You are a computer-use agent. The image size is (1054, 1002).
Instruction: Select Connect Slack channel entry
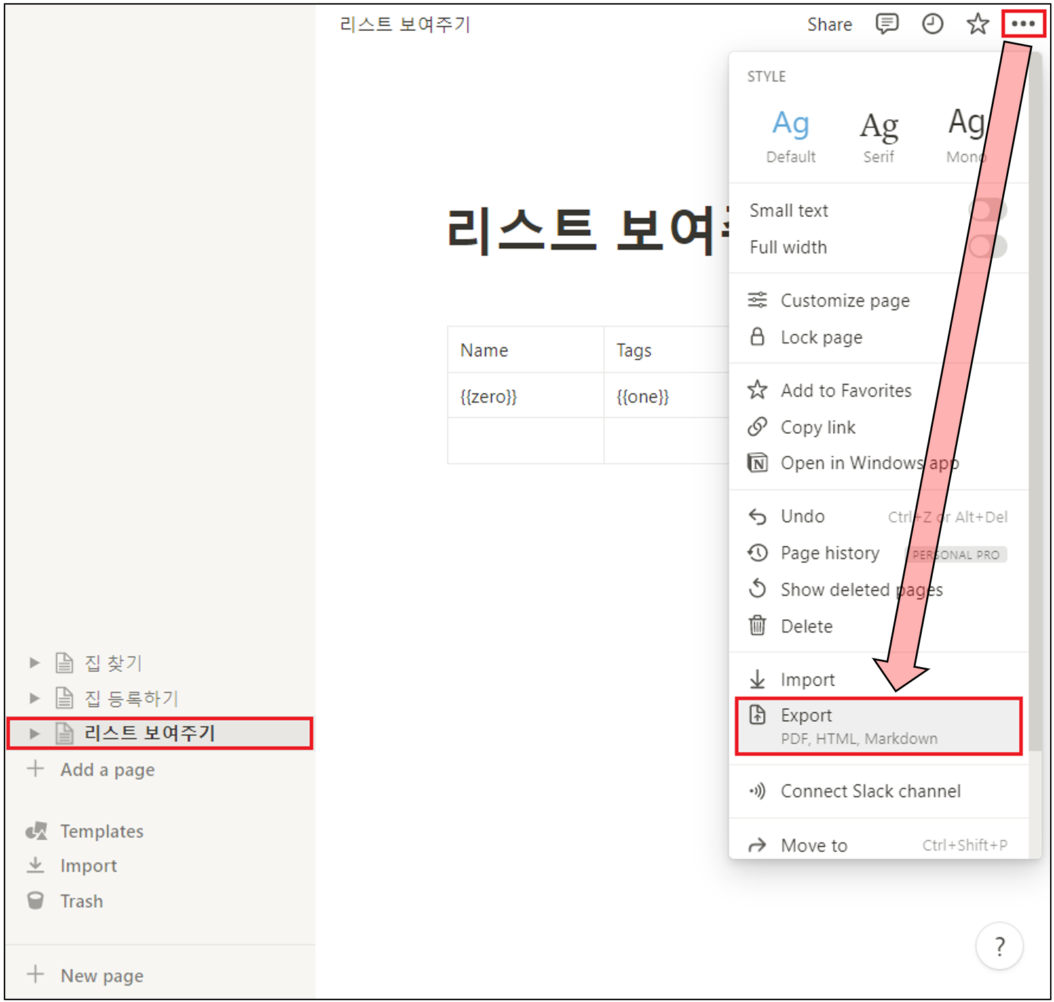(x=878, y=791)
